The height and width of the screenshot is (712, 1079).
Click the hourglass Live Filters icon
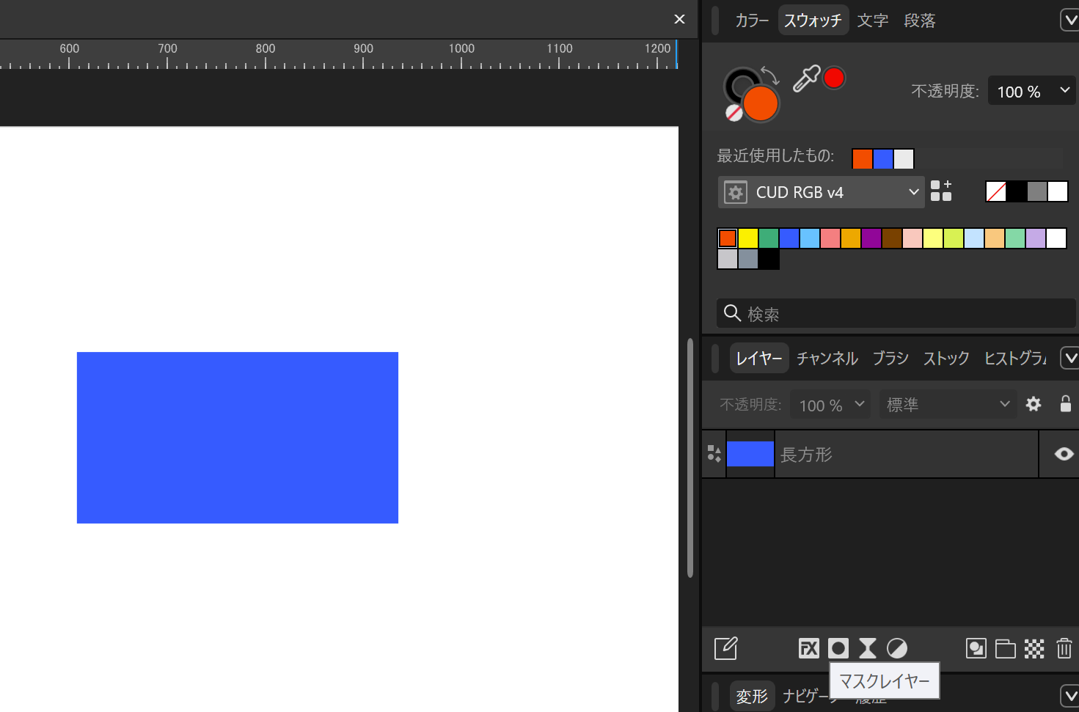tap(868, 648)
